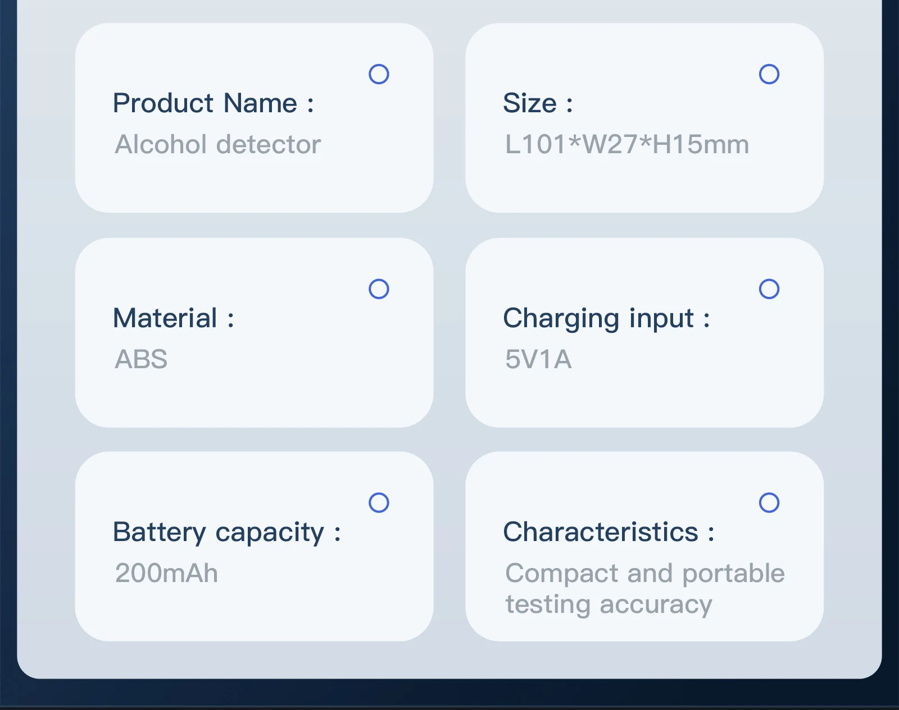
Task: Click the 'Size :' heading
Action: 538,103
